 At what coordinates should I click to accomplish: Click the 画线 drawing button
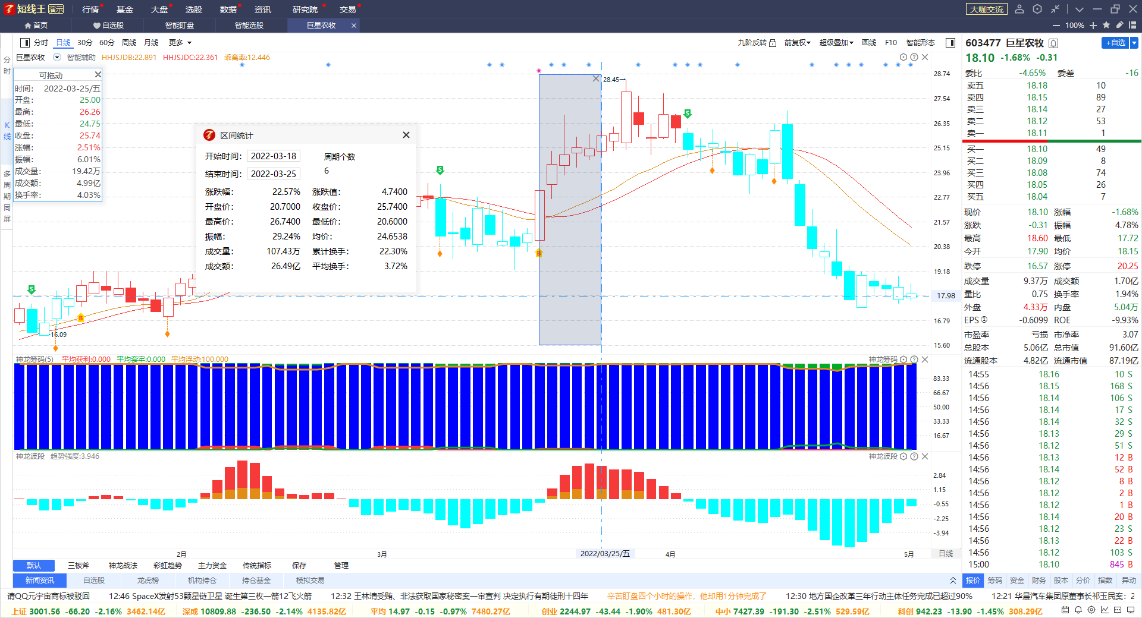[869, 43]
